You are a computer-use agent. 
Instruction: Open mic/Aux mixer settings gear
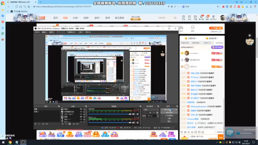click(x=138, y=122)
